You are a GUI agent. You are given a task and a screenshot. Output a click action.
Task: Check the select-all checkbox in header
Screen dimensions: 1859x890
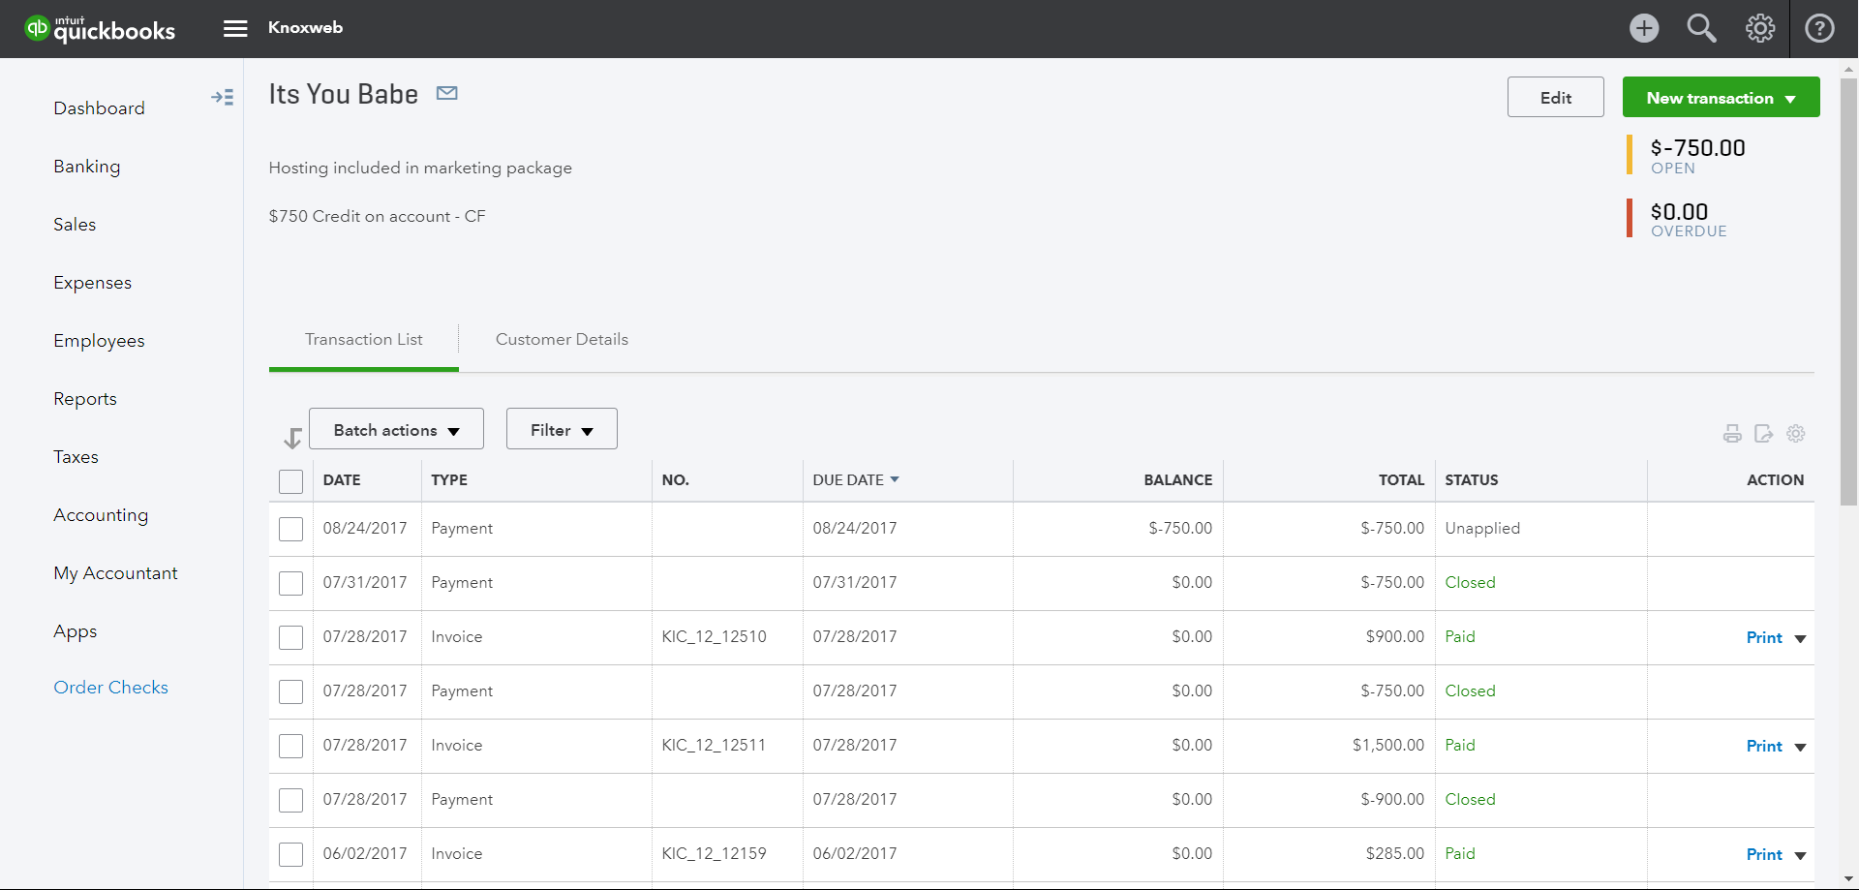tap(290, 481)
